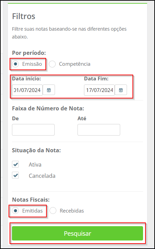Screen dimensions: 155x249
Task: Click the Filtros panel heading
Action: click(24, 16)
